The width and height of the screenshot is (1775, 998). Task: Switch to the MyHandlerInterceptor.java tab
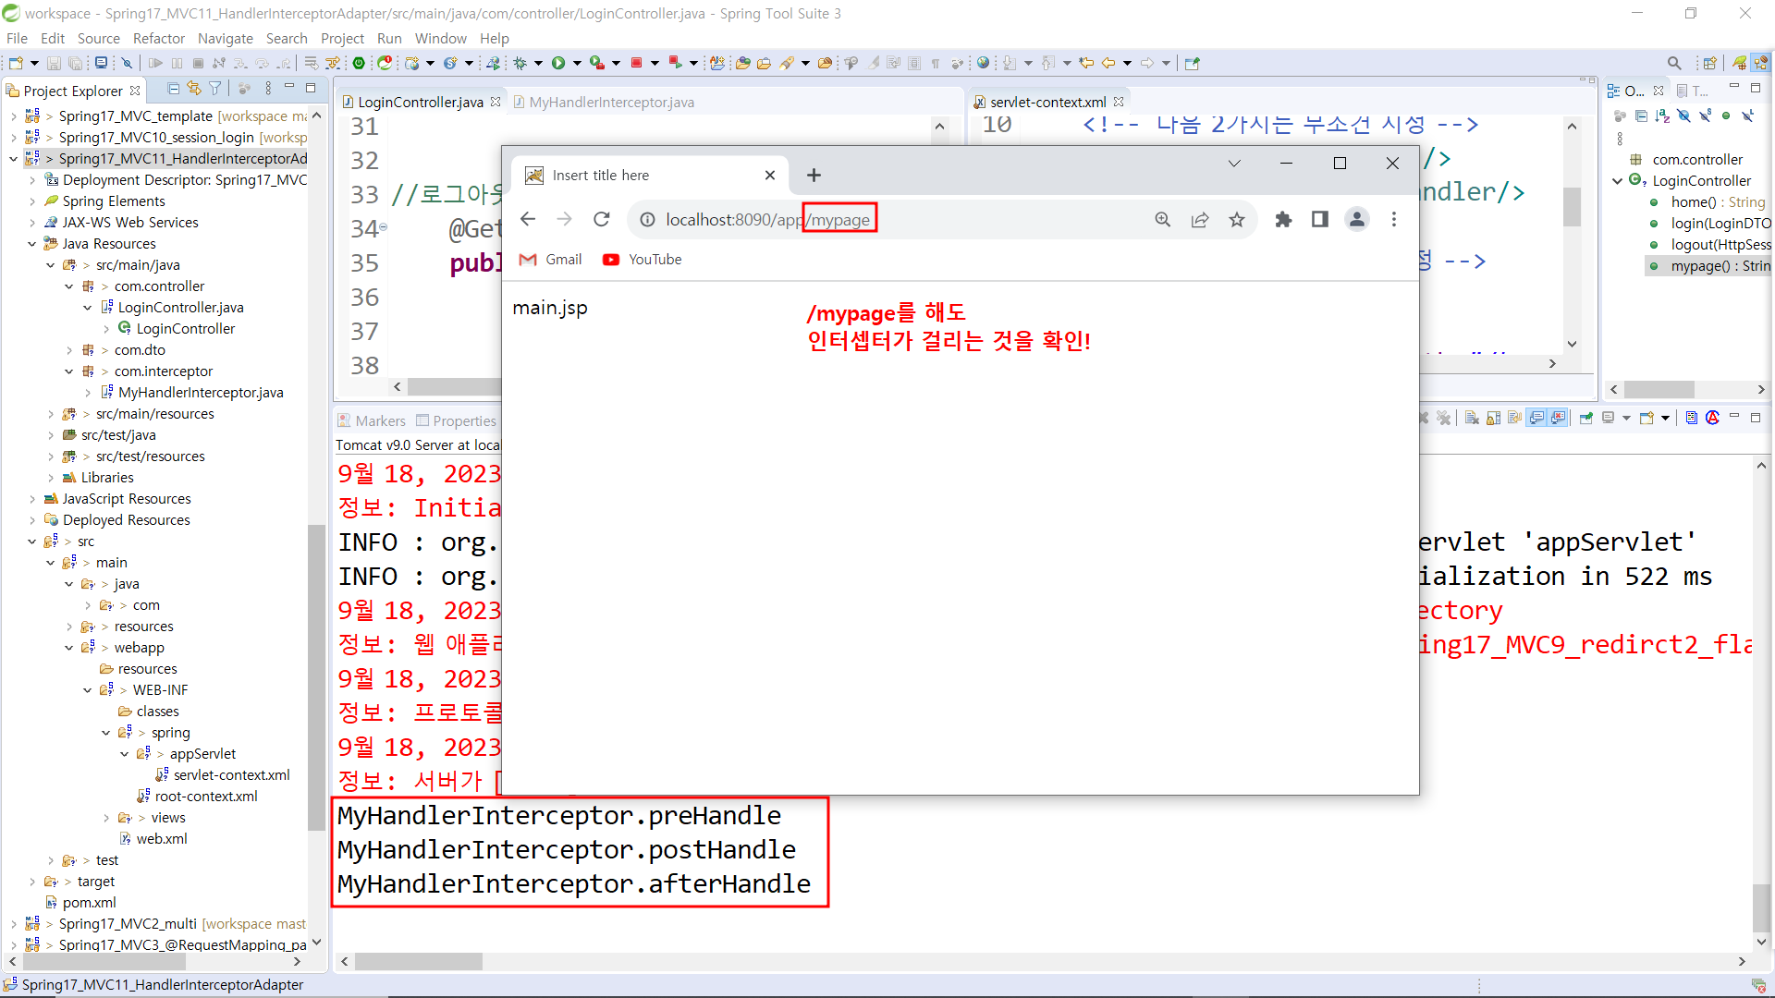click(611, 103)
